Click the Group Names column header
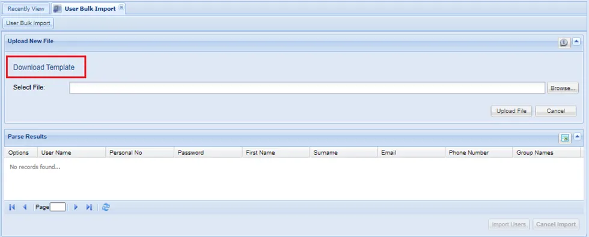Viewport: 589px width, 237px height. (546, 152)
